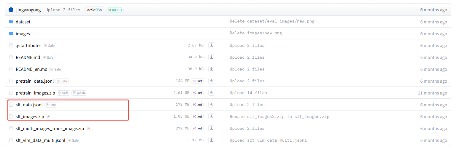Click the xet badge beside sft_images.zip size
The height and width of the screenshot is (149, 462).
pyautogui.click(x=197, y=116)
